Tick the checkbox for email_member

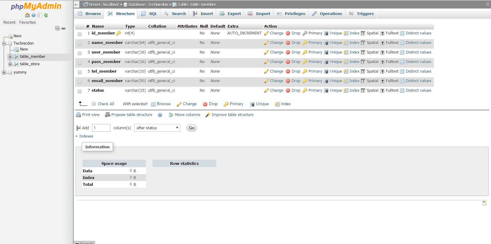click(x=80, y=82)
